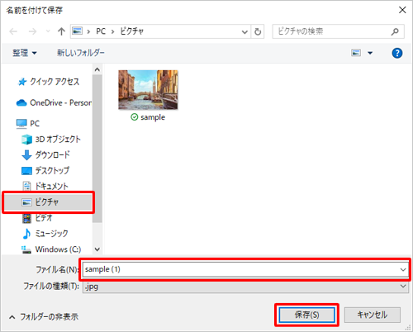Open the ミュージック folder
This screenshot has height=332, width=413.
(x=52, y=234)
